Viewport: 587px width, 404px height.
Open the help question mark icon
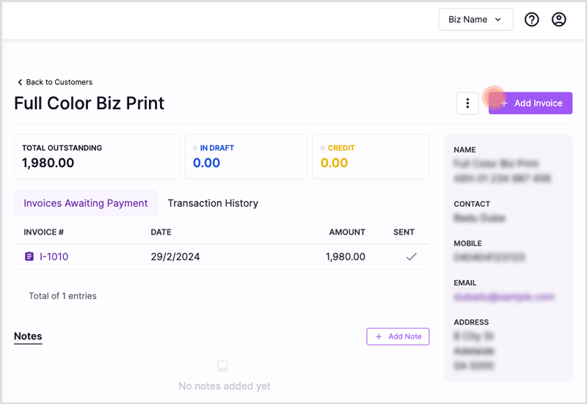click(532, 20)
